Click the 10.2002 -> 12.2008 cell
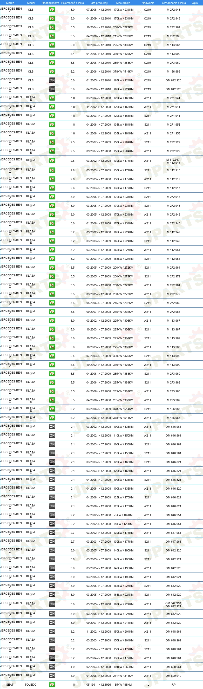The width and height of the screenshot is (203, 689). coord(99,365)
